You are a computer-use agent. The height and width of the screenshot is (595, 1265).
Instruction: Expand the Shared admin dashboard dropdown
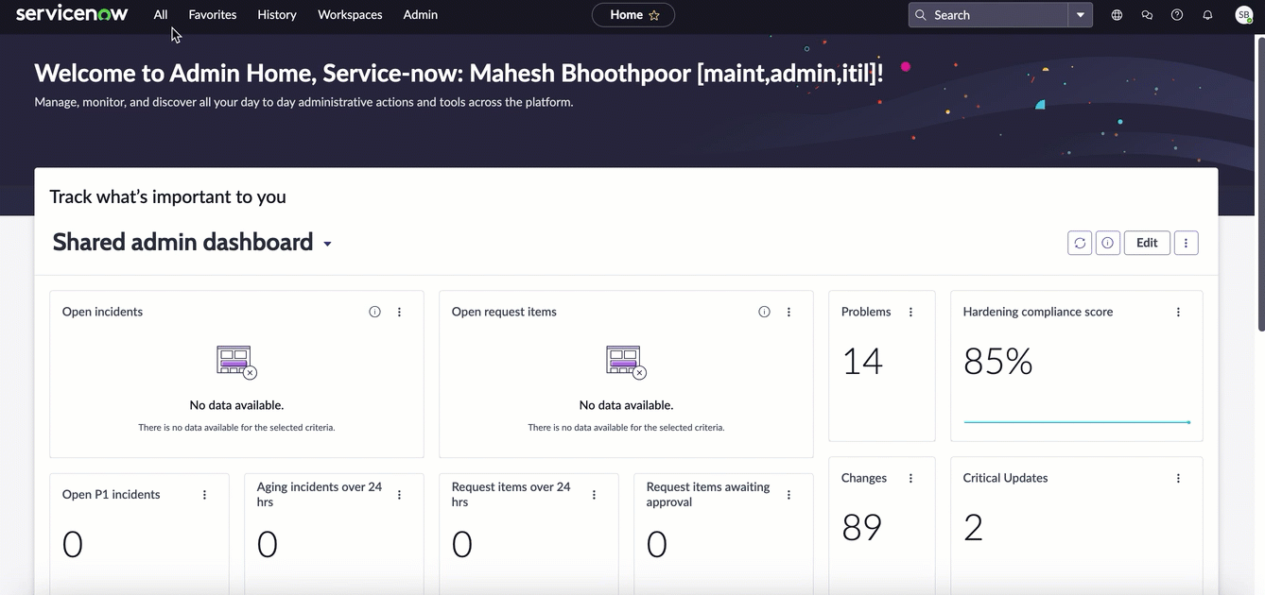[x=327, y=244]
